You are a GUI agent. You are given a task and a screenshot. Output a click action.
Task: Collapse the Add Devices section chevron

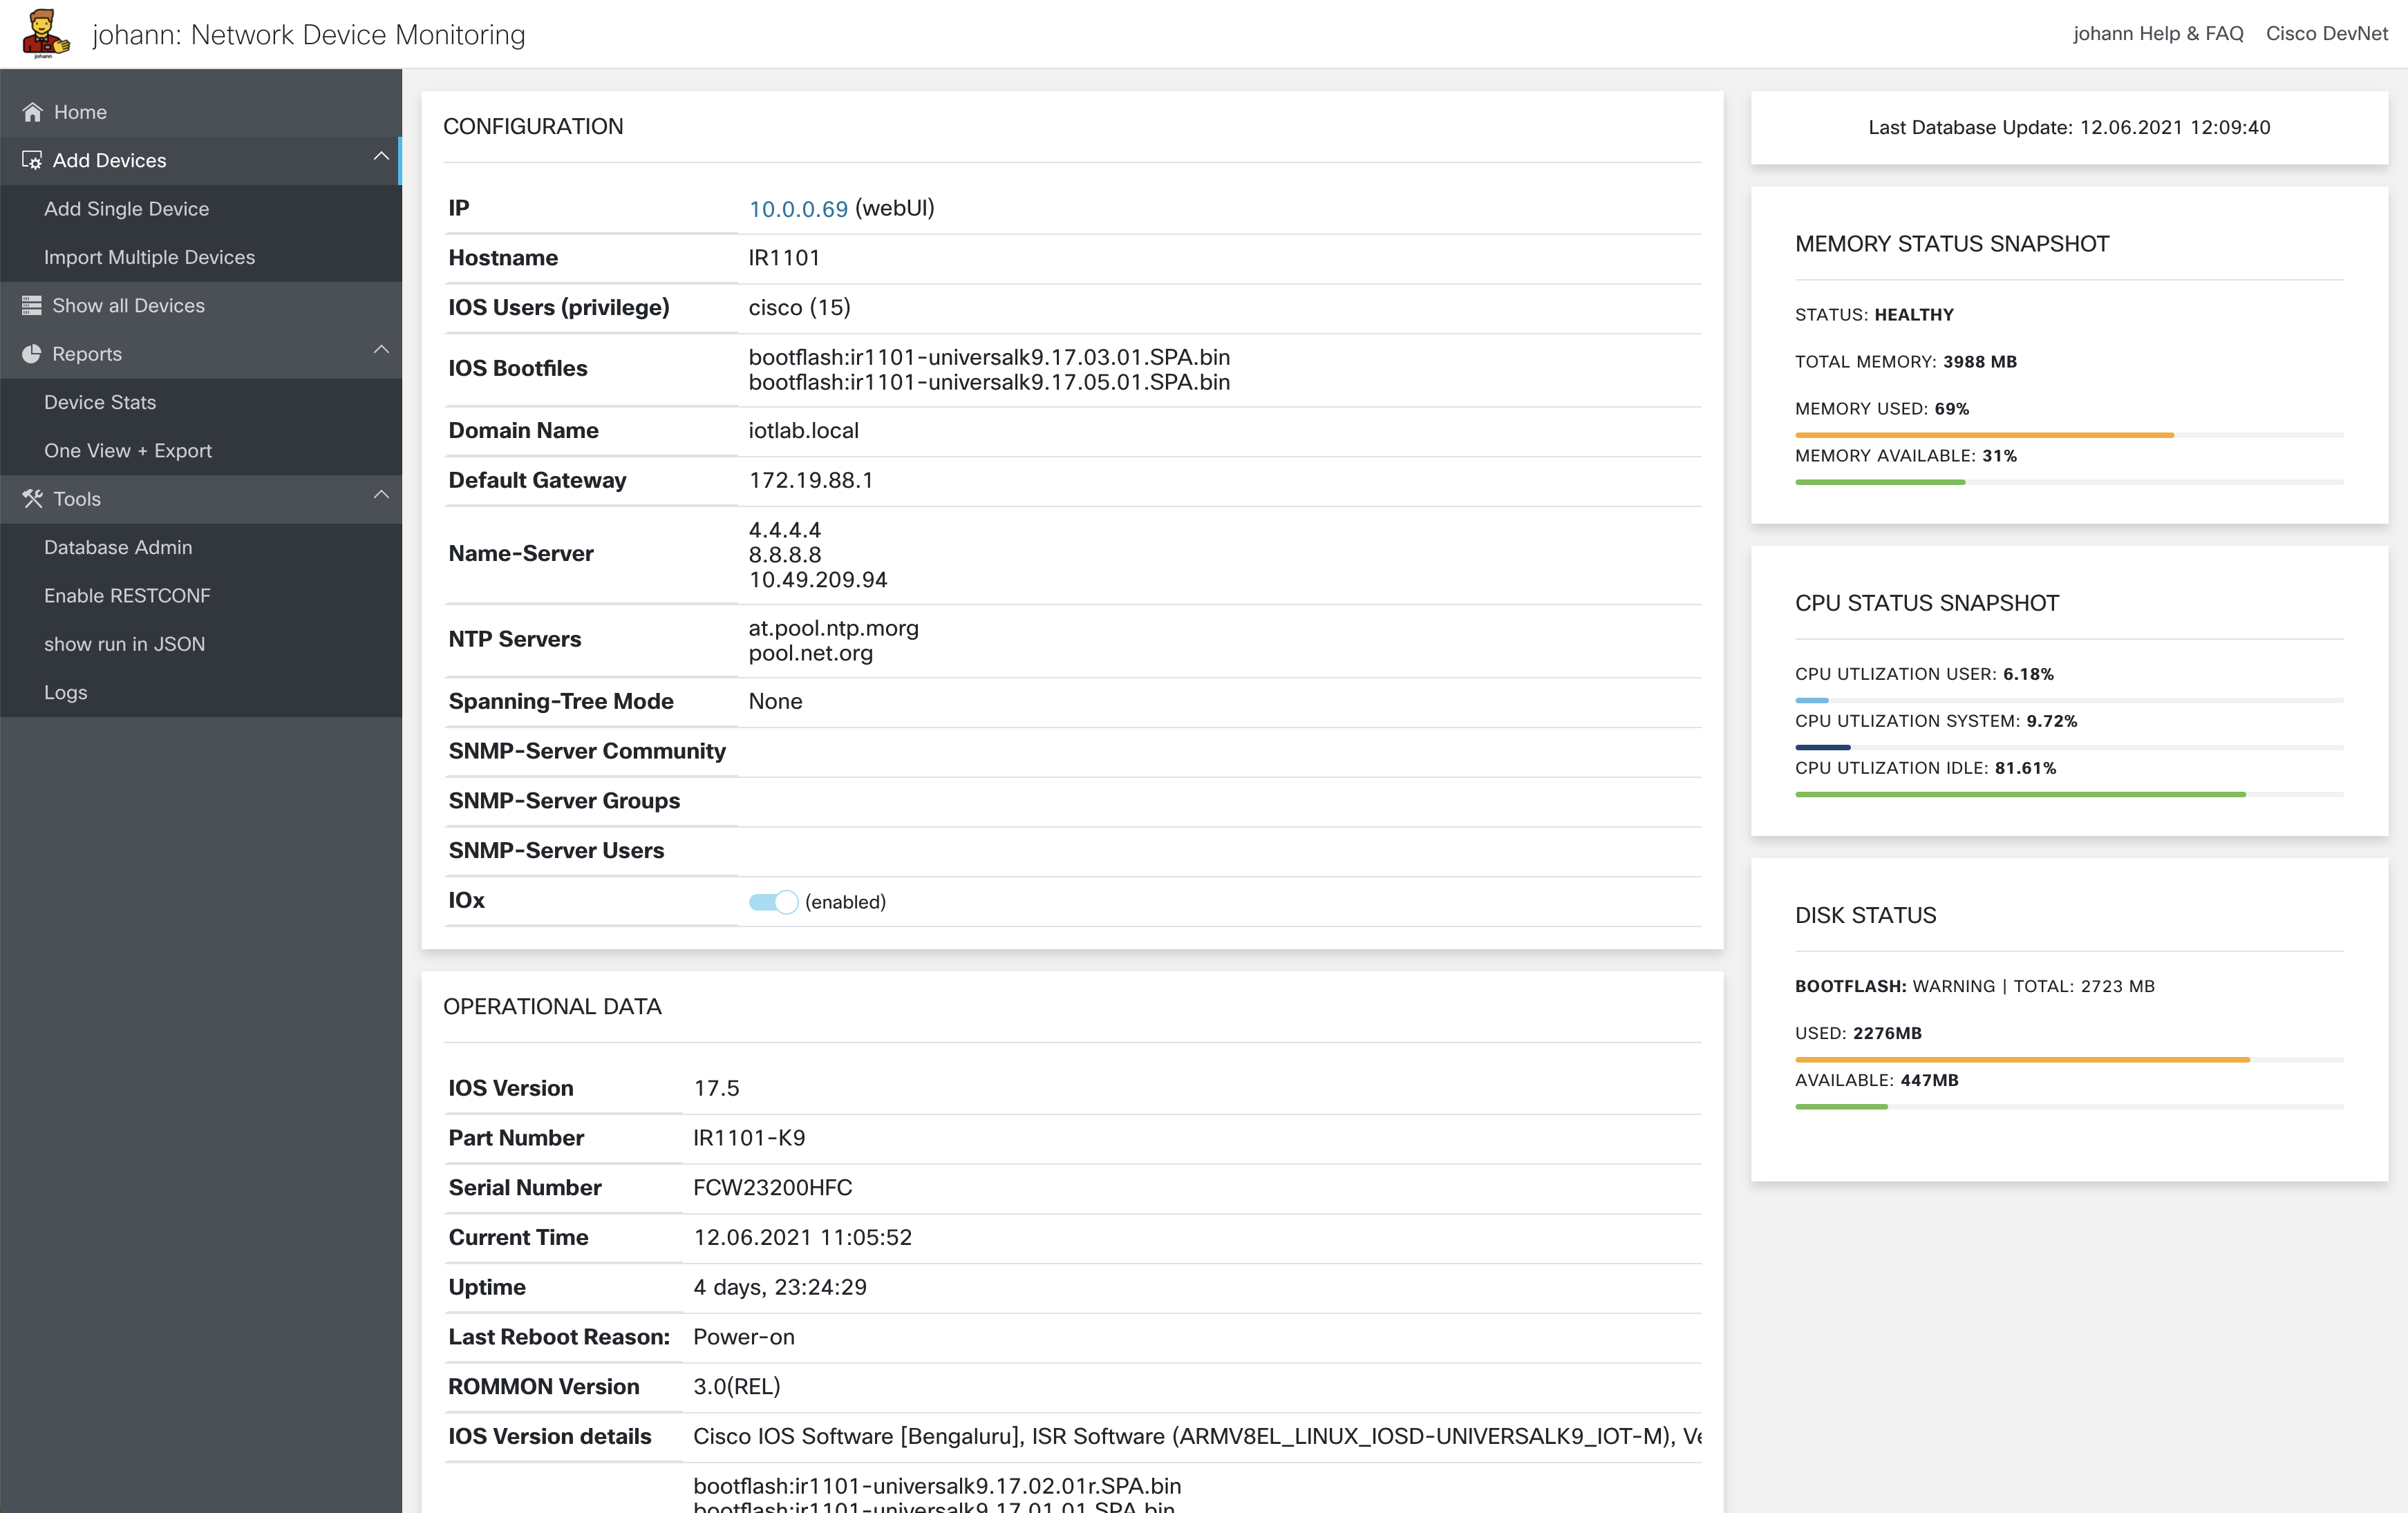(x=381, y=157)
